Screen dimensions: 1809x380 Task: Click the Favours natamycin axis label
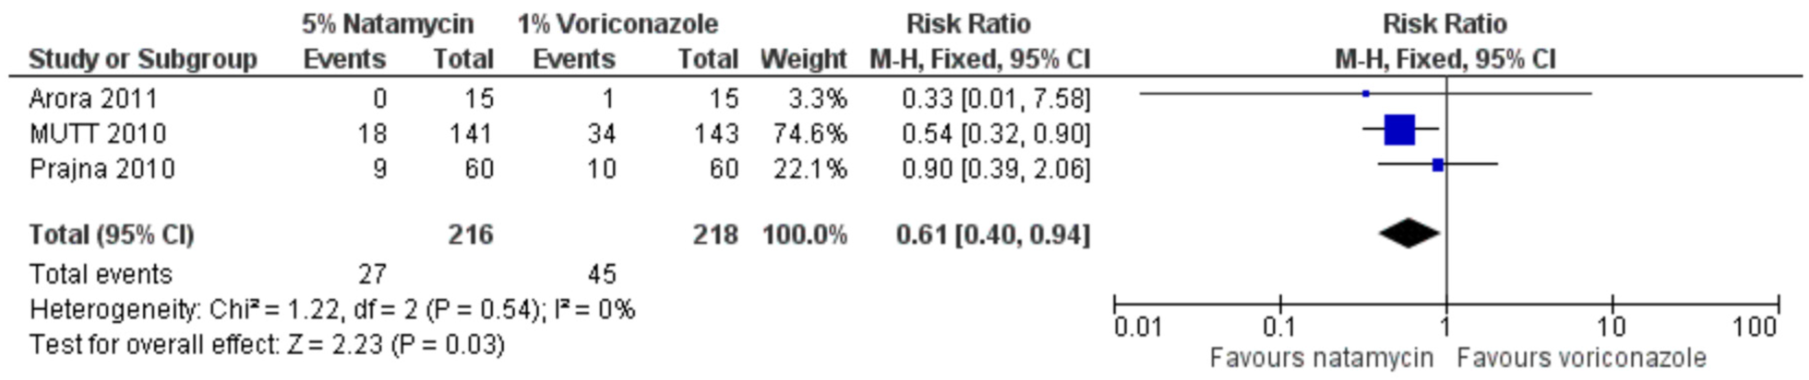[x=1321, y=357]
